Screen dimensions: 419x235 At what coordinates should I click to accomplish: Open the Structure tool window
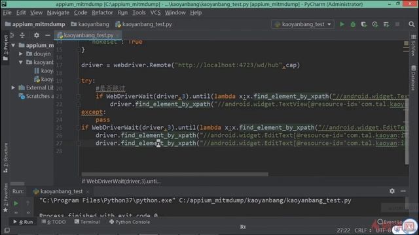point(6,158)
